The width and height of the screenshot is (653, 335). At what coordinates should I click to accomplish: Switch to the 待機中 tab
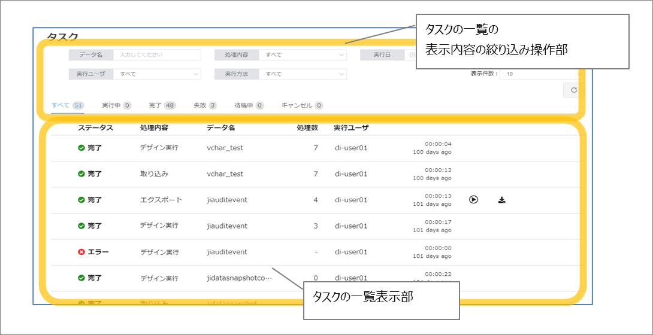coord(249,105)
